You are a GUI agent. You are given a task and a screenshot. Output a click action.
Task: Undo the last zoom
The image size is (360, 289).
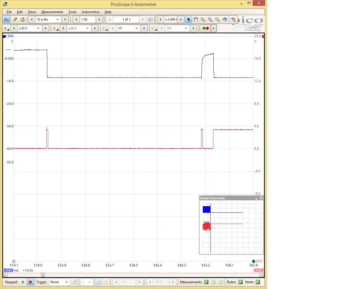[x=225, y=19]
